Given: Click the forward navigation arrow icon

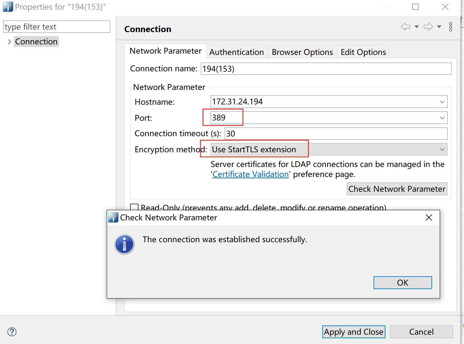Looking at the screenshot, I should (x=428, y=27).
